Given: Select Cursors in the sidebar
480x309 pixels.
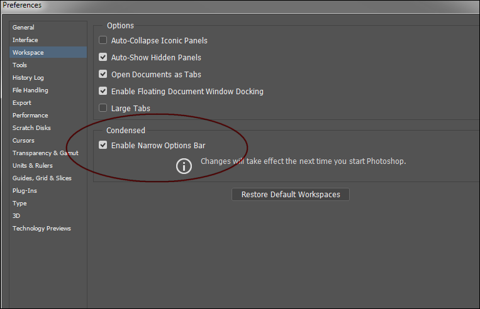Looking at the screenshot, I should pos(23,140).
